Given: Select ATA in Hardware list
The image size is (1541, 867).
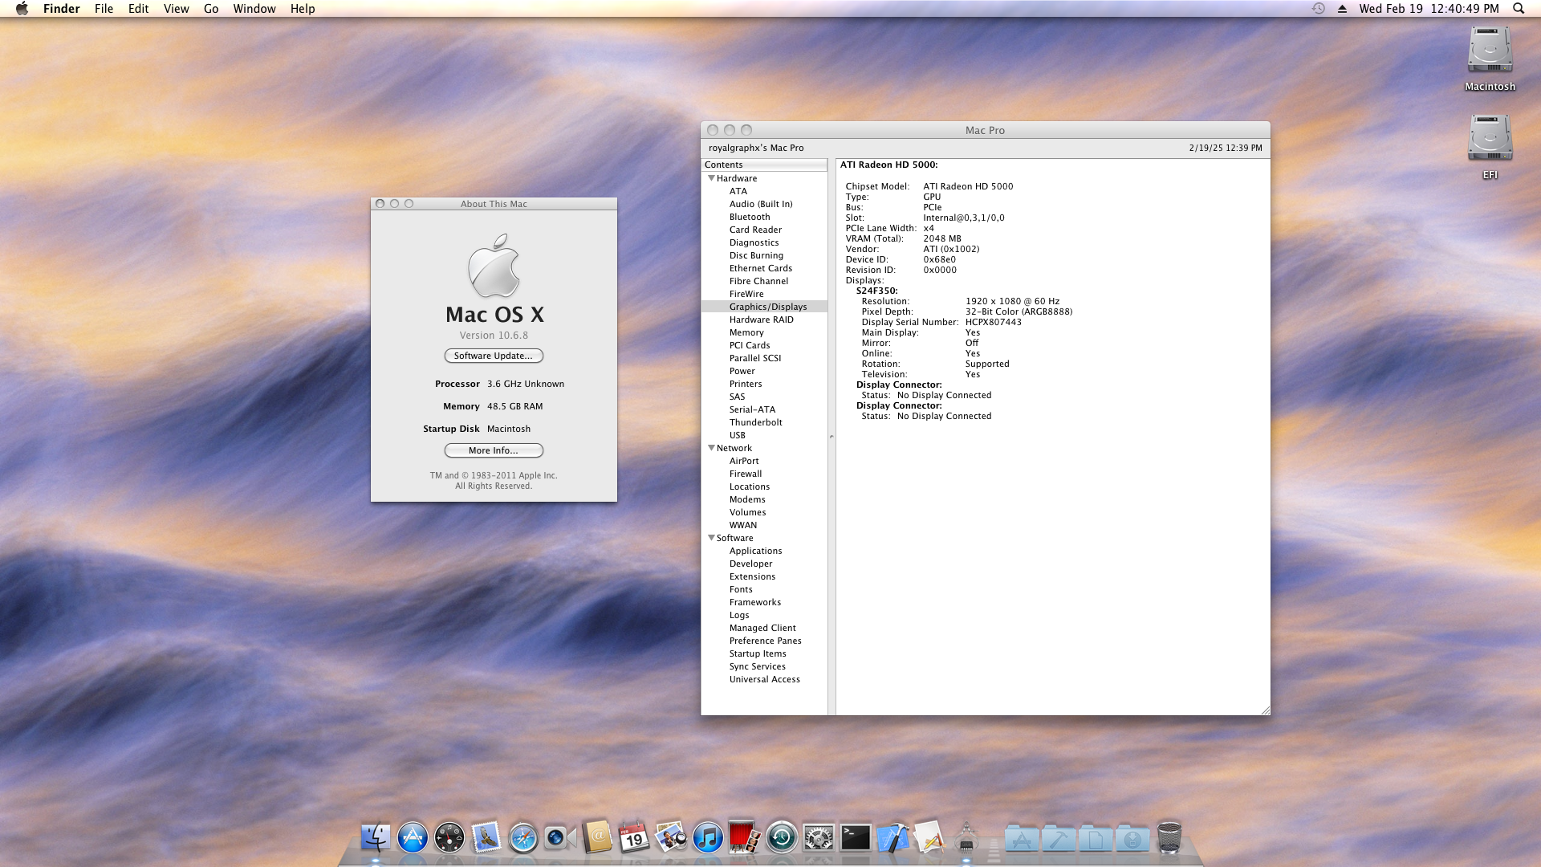Looking at the screenshot, I should [764, 191].
